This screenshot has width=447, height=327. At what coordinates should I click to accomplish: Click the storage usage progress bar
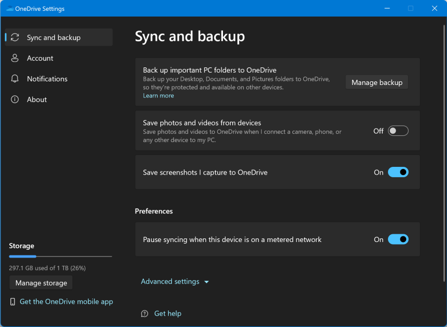[x=60, y=256]
